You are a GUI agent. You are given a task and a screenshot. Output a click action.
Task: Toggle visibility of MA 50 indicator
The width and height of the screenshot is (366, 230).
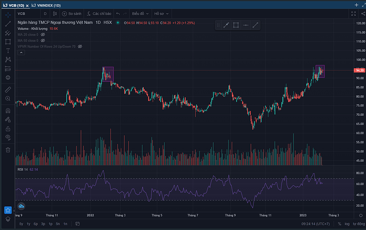[x=43, y=40]
